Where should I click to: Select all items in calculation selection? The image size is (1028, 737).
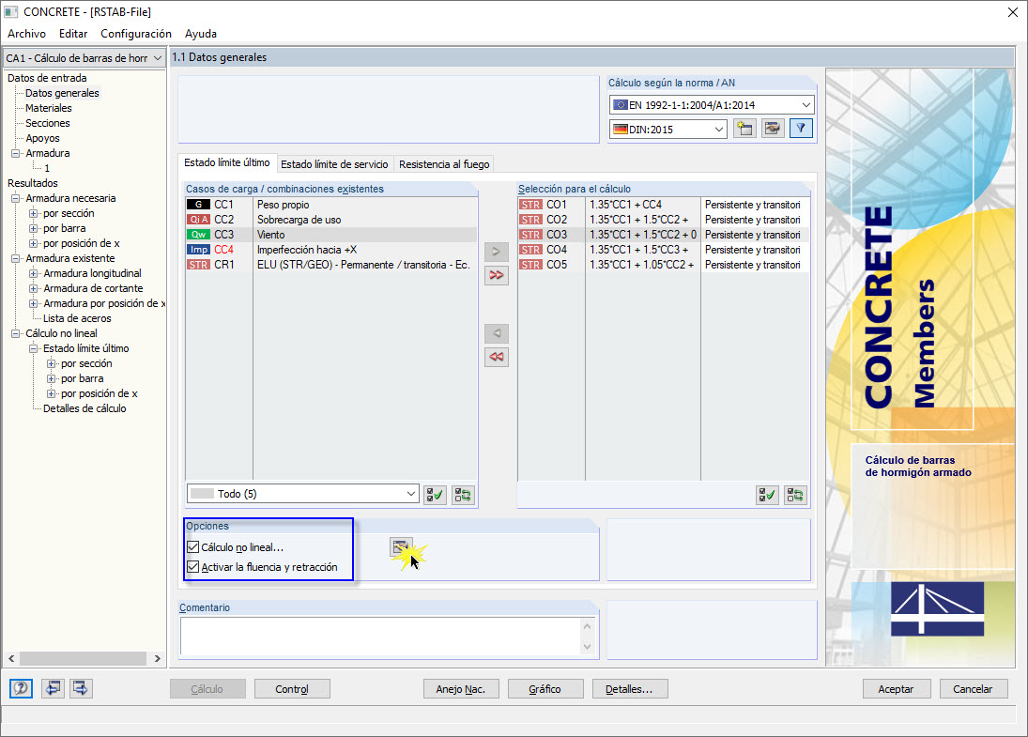click(x=767, y=495)
